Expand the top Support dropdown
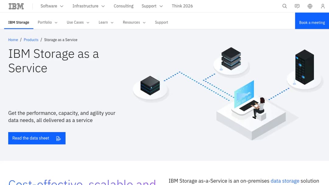Image resolution: width=329 pixels, height=185 pixels. (152, 6)
